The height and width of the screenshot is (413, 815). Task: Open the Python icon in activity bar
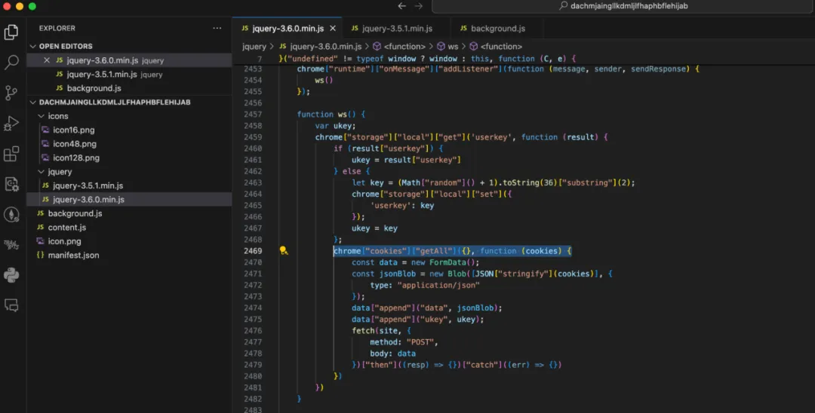pos(11,275)
